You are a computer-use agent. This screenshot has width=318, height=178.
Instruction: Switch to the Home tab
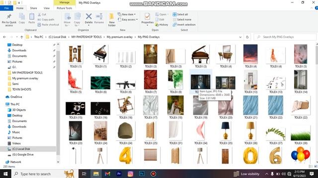coord(20,8)
